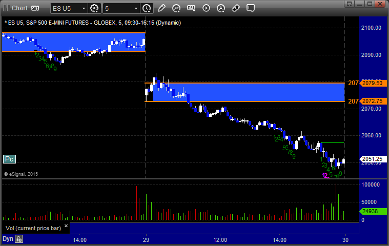Click the chart grip handle icon

[7, 8]
